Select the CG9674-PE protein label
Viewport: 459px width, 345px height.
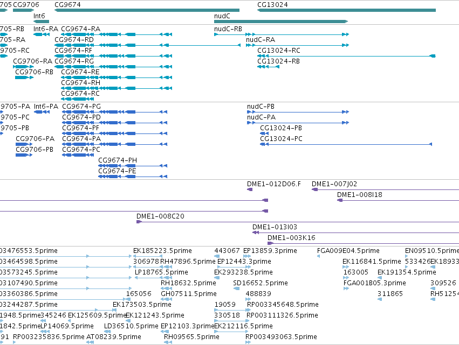117,171
